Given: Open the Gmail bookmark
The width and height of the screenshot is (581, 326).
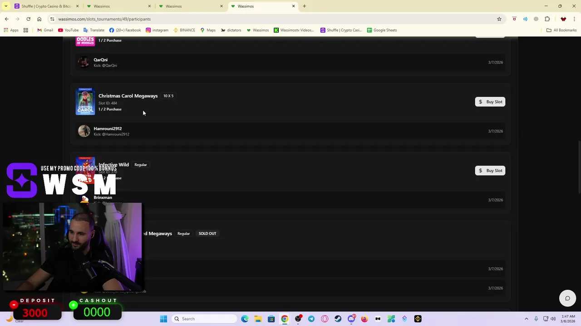Looking at the screenshot, I should coord(45,30).
